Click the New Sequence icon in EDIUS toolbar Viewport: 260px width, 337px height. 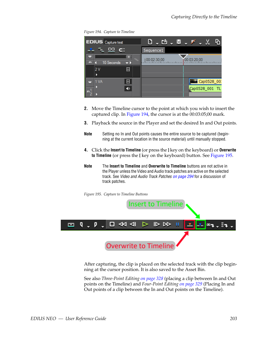[150, 42]
